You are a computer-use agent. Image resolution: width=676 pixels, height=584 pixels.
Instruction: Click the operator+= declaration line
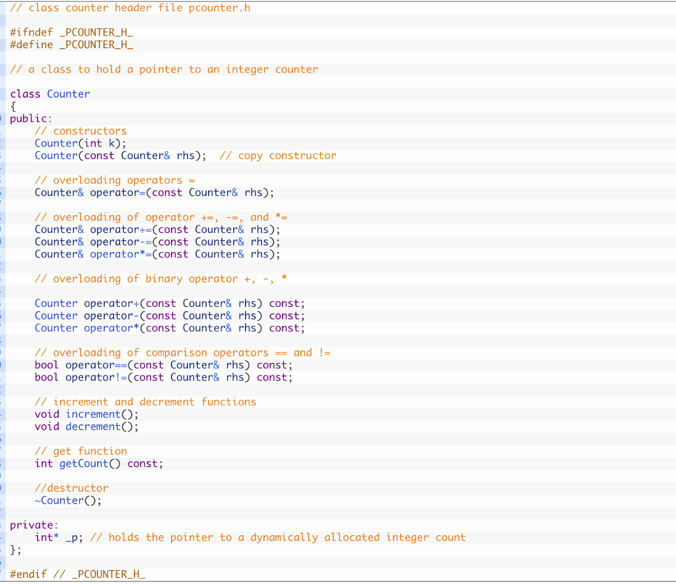pos(156,229)
